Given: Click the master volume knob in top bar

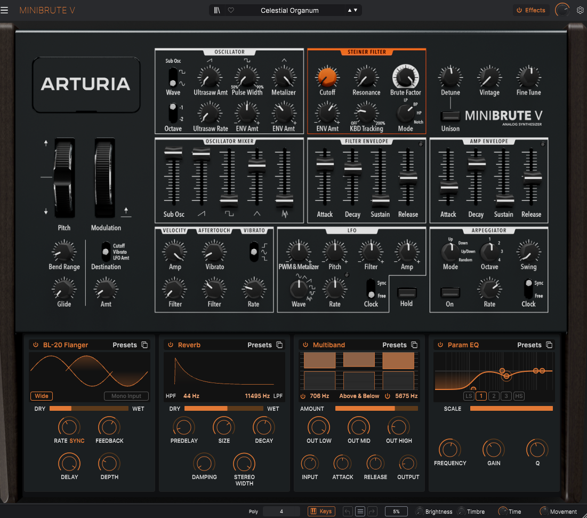Looking at the screenshot, I should click(x=562, y=10).
